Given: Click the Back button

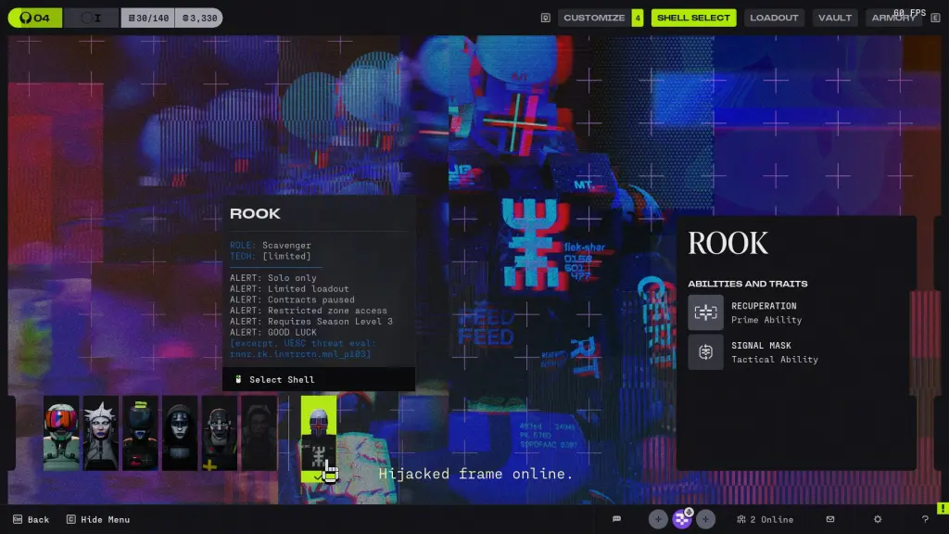Looking at the screenshot, I should tap(31, 519).
